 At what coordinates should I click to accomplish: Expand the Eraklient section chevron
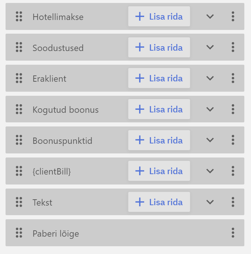coord(210,78)
